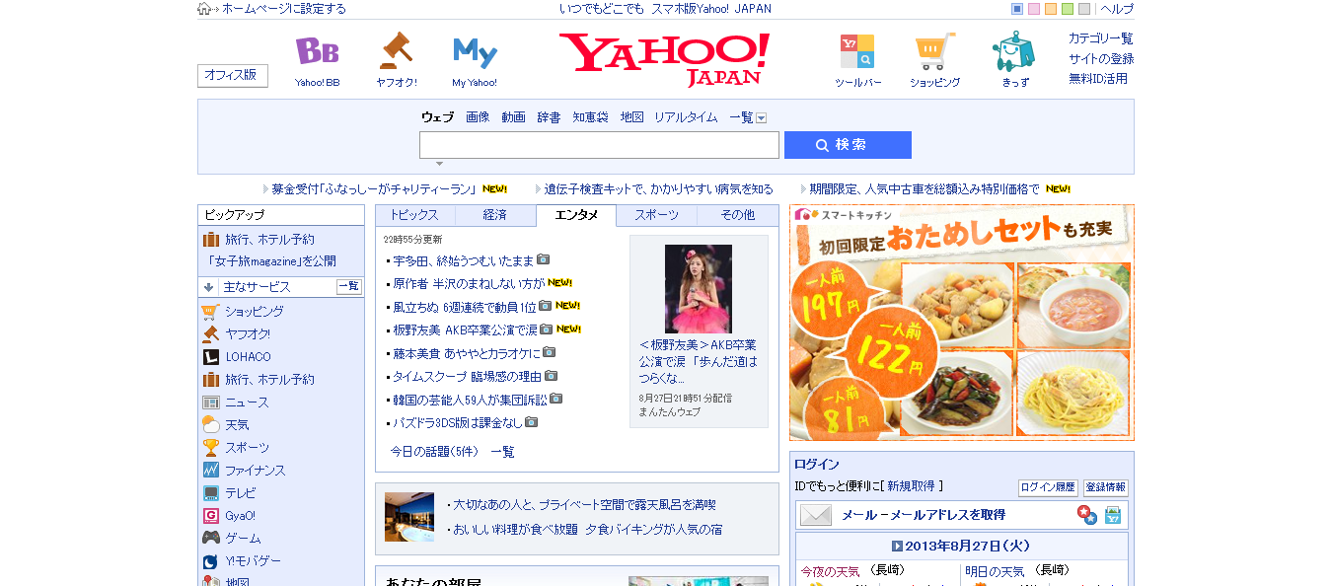
Task: Click the sidebar ショッピング cart icon
Action: click(x=210, y=312)
